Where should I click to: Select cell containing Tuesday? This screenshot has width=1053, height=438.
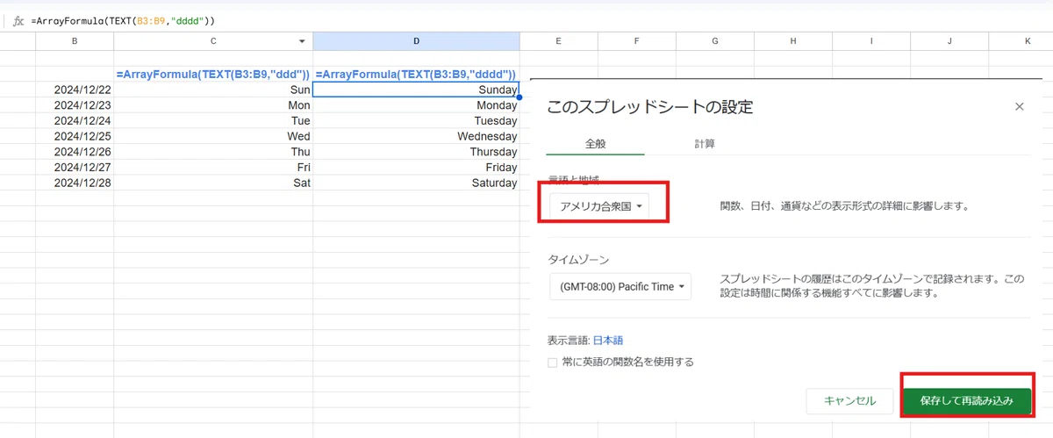pos(416,120)
